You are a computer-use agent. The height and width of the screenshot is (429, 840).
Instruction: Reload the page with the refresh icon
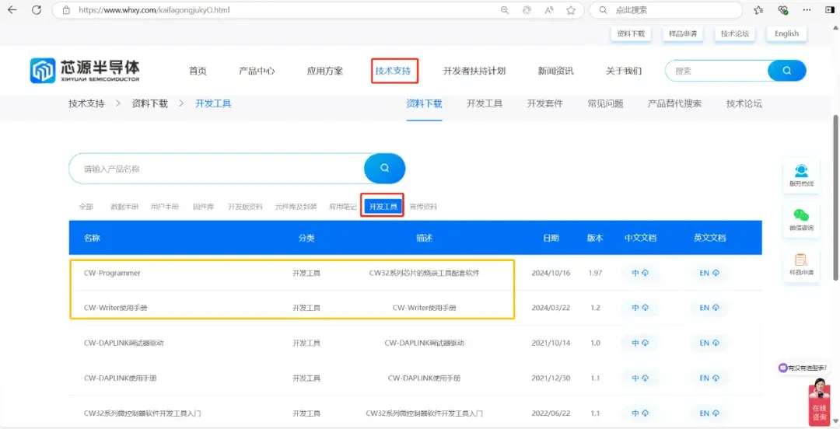tap(37, 9)
